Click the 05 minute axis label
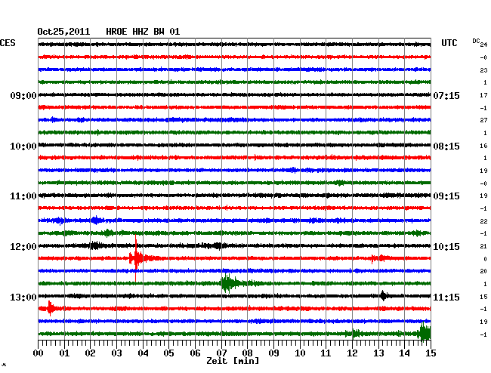This screenshot has width=491, height=373. [x=168, y=353]
